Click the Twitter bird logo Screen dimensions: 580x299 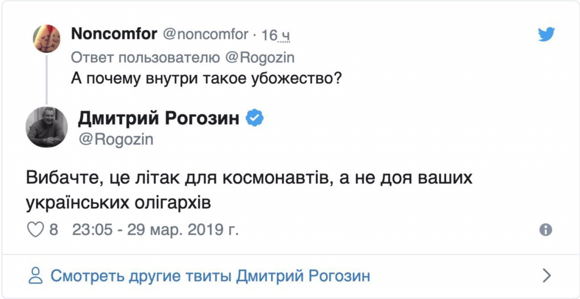pyautogui.click(x=546, y=35)
